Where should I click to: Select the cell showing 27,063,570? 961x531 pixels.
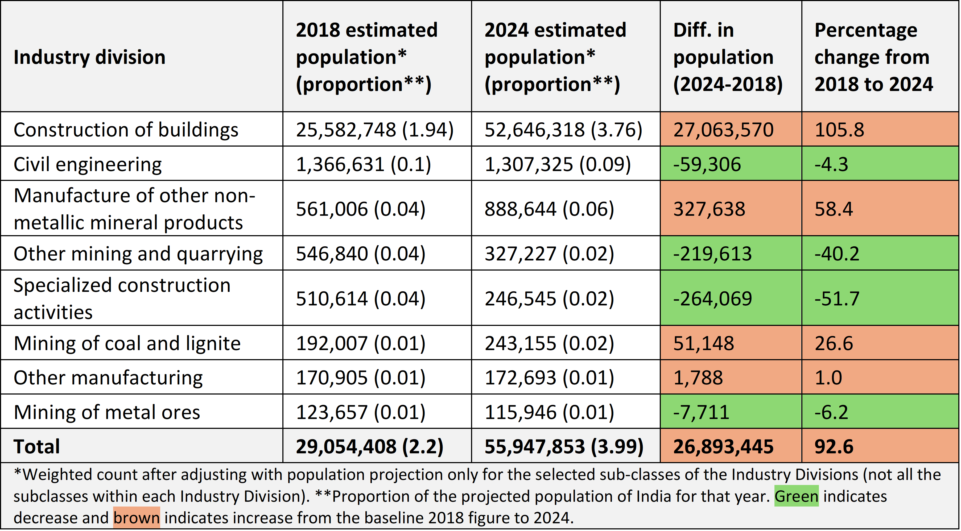[723, 130]
